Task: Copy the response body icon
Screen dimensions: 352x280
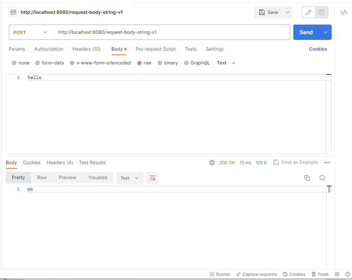Action: (x=307, y=178)
